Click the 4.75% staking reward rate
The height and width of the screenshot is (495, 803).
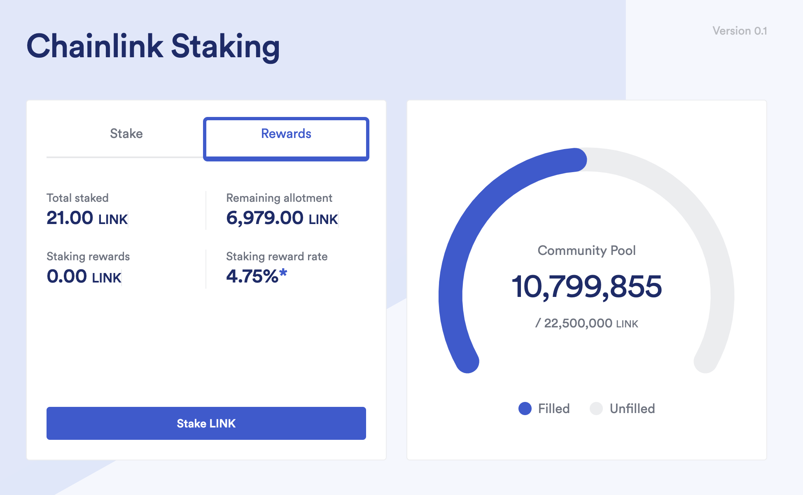(x=252, y=276)
